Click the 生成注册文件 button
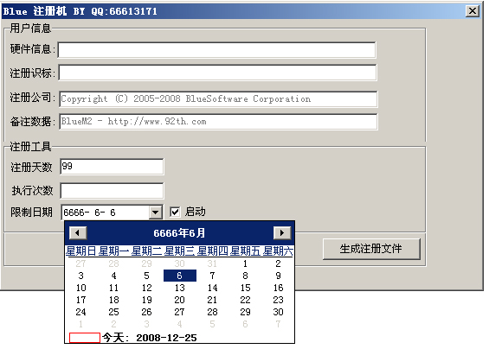The image size is (489, 349). [371, 249]
